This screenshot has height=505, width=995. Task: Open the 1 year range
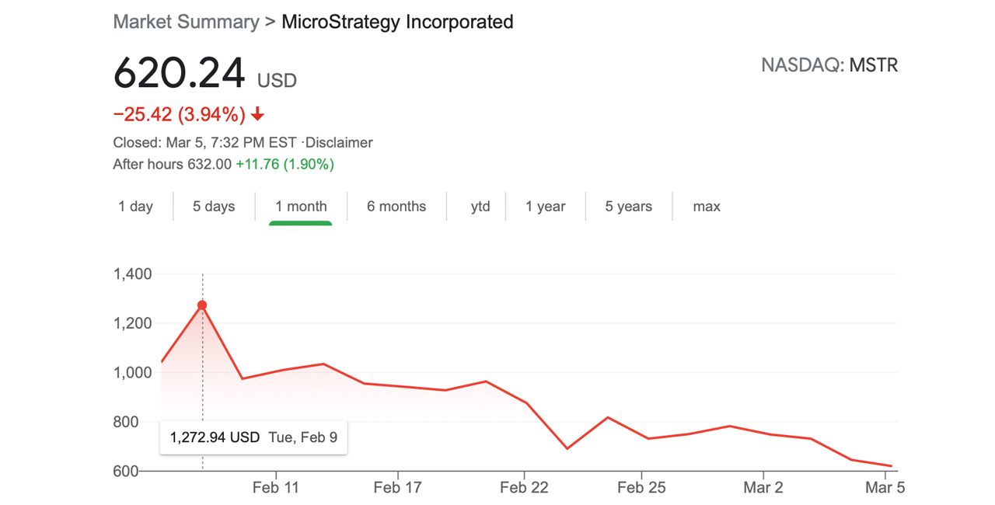[545, 207]
